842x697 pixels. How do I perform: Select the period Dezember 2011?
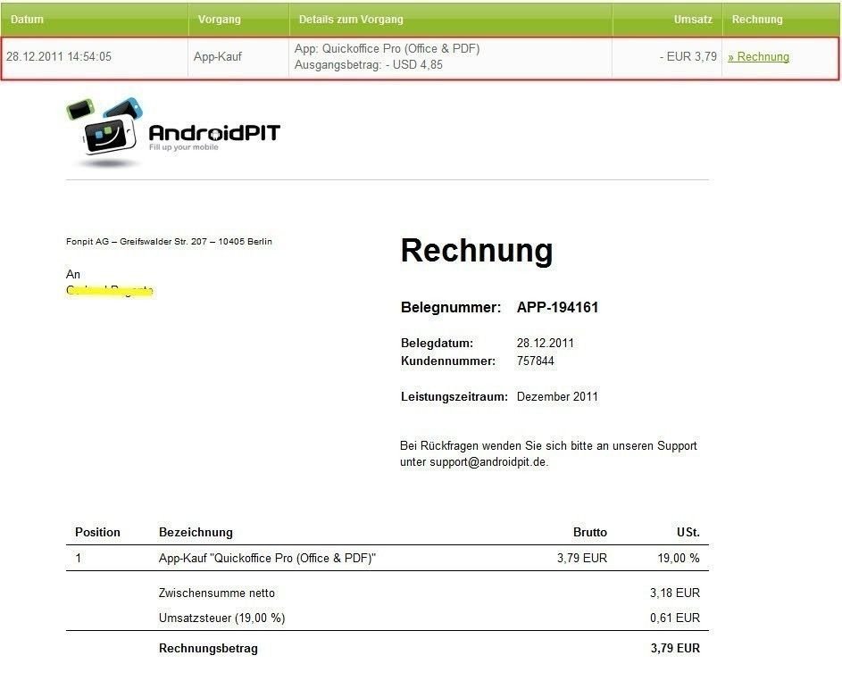pos(557,397)
